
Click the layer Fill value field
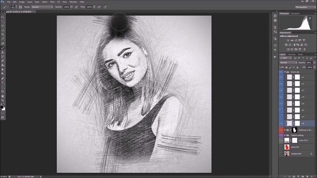309,67
